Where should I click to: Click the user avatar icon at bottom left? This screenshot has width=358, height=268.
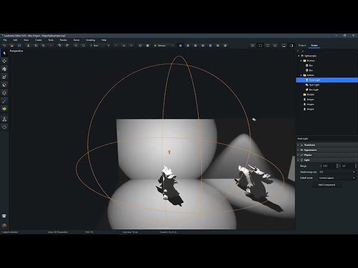[x=4, y=226]
